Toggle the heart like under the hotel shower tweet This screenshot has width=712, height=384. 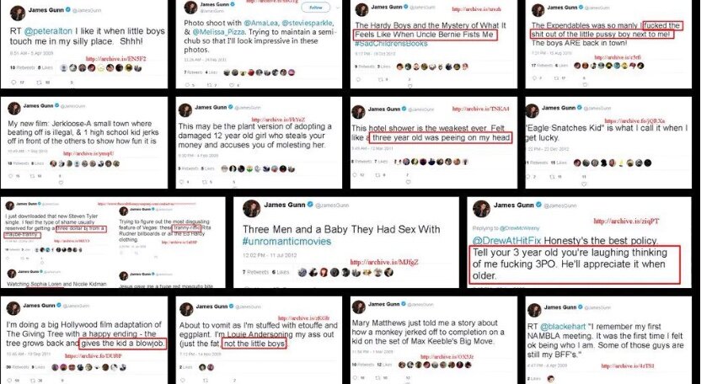(x=408, y=182)
